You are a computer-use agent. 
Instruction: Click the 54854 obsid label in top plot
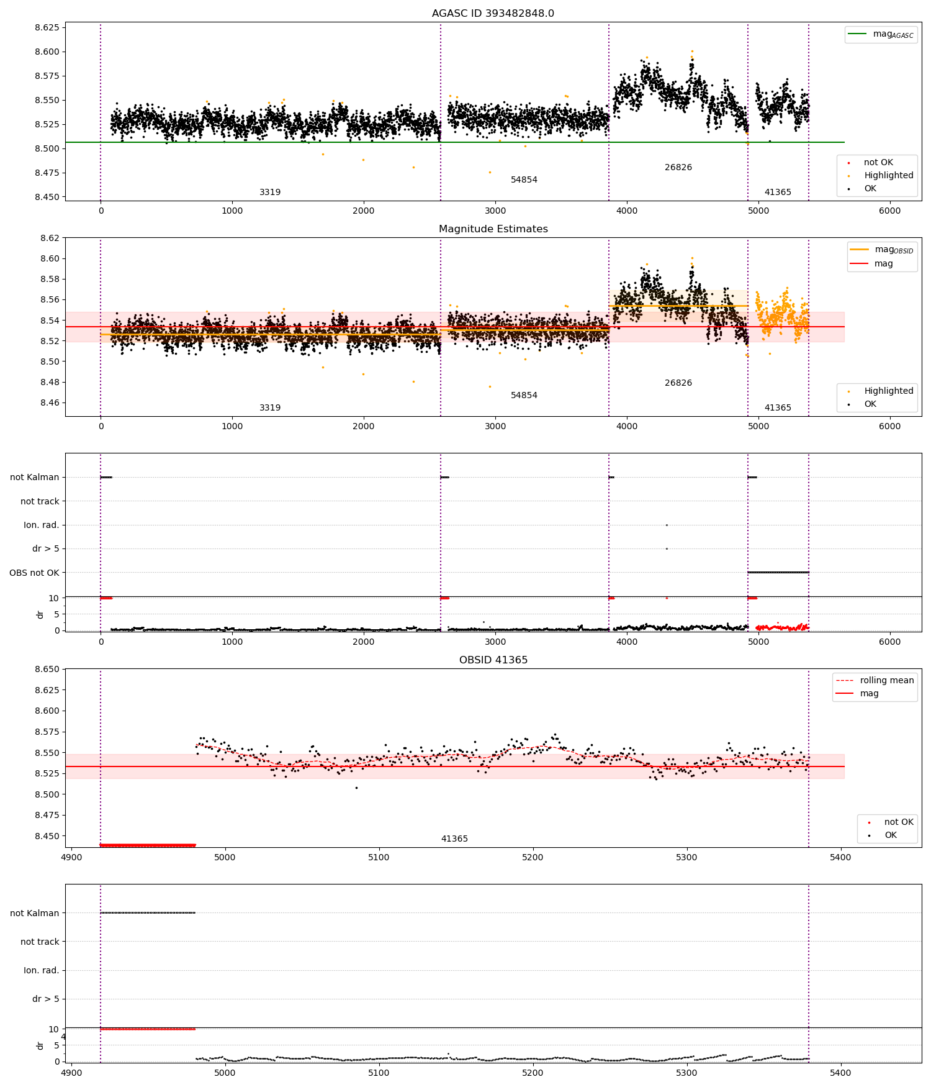pos(524,180)
